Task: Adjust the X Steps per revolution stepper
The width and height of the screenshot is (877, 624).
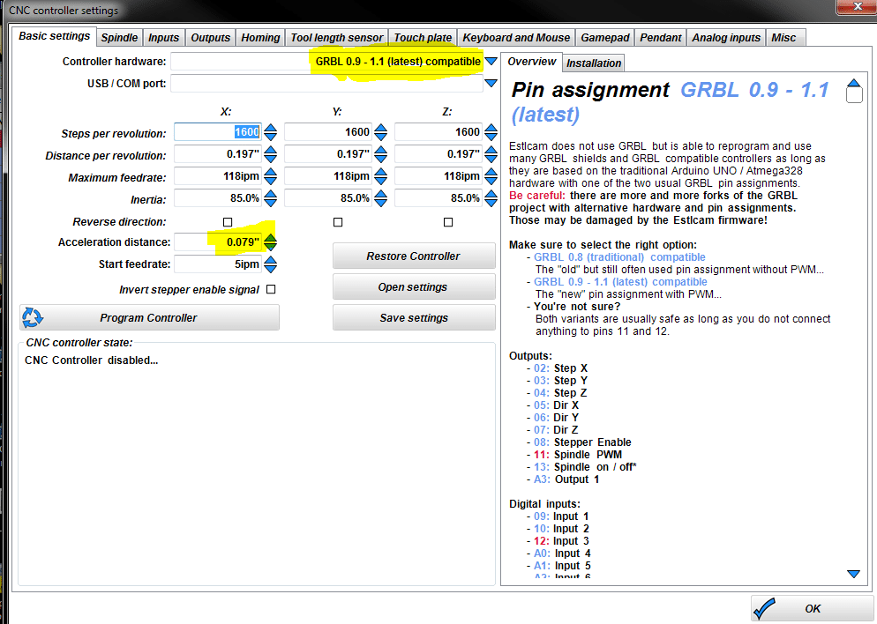Action: tap(270, 132)
